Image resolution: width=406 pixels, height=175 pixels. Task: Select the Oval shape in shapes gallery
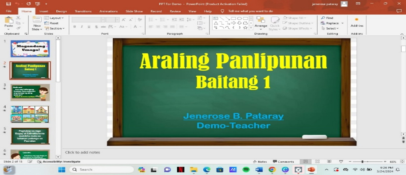[239, 18]
